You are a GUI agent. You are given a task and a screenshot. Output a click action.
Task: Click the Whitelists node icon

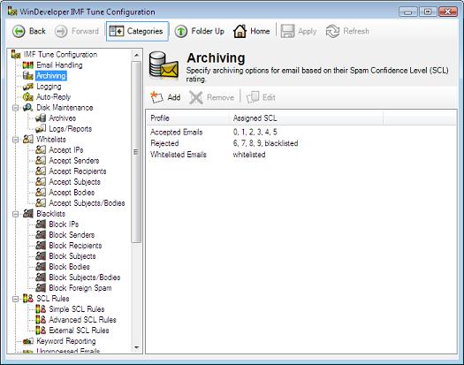tap(28, 139)
